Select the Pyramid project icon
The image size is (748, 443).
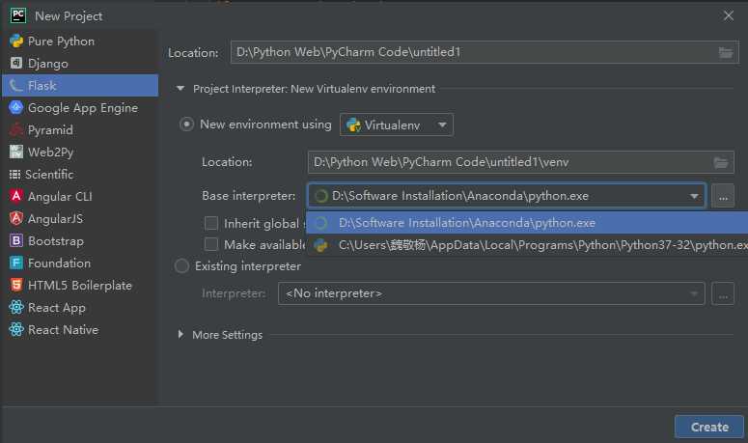[15, 130]
